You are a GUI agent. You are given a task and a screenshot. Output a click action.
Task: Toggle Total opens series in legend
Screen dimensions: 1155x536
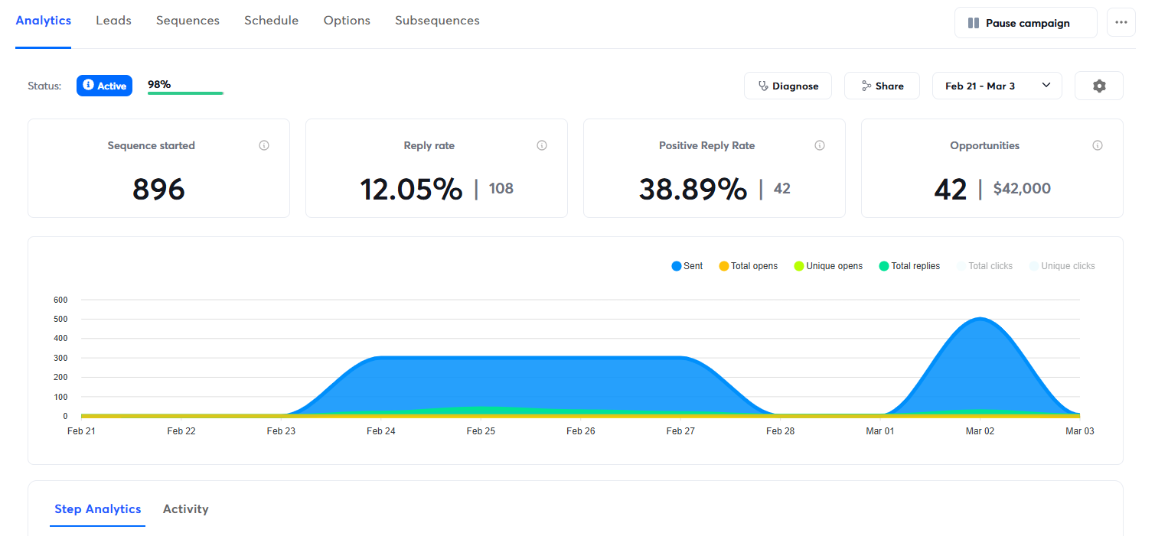click(748, 266)
